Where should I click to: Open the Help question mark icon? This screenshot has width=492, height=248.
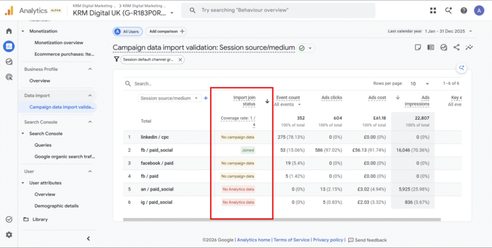464,10
